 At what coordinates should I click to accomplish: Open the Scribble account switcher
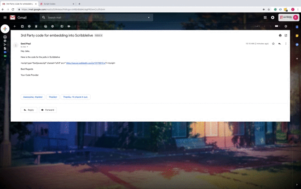point(289,18)
